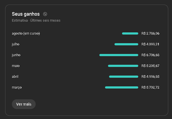Click the R$ 5.702,72 amount
The image size is (172, 119).
tap(150, 87)
